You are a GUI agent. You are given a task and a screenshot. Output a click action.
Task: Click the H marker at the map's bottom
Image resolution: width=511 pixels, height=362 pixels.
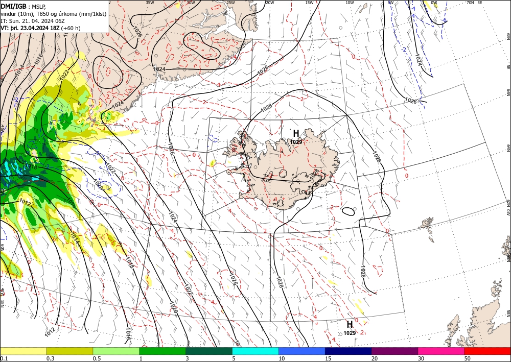(350, 324)
